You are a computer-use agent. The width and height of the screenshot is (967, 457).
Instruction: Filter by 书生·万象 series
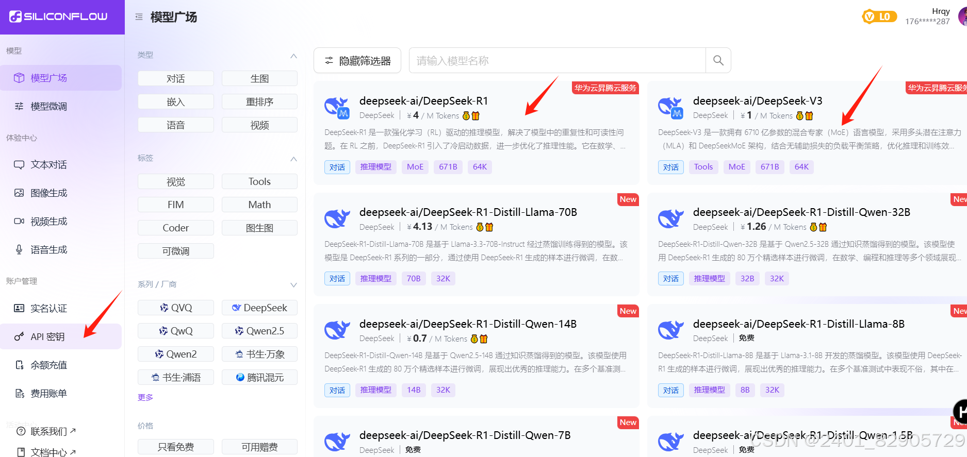pos(259,354)
